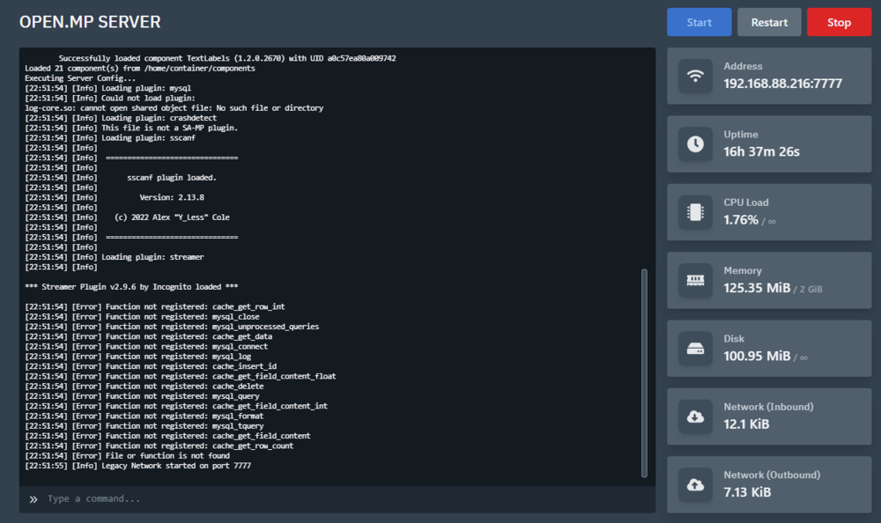Click the 'Streamer Plugin v2.9.6 by Incognito loaded' line
Screen dimensions: 881x523
click(x=131, y=286)
